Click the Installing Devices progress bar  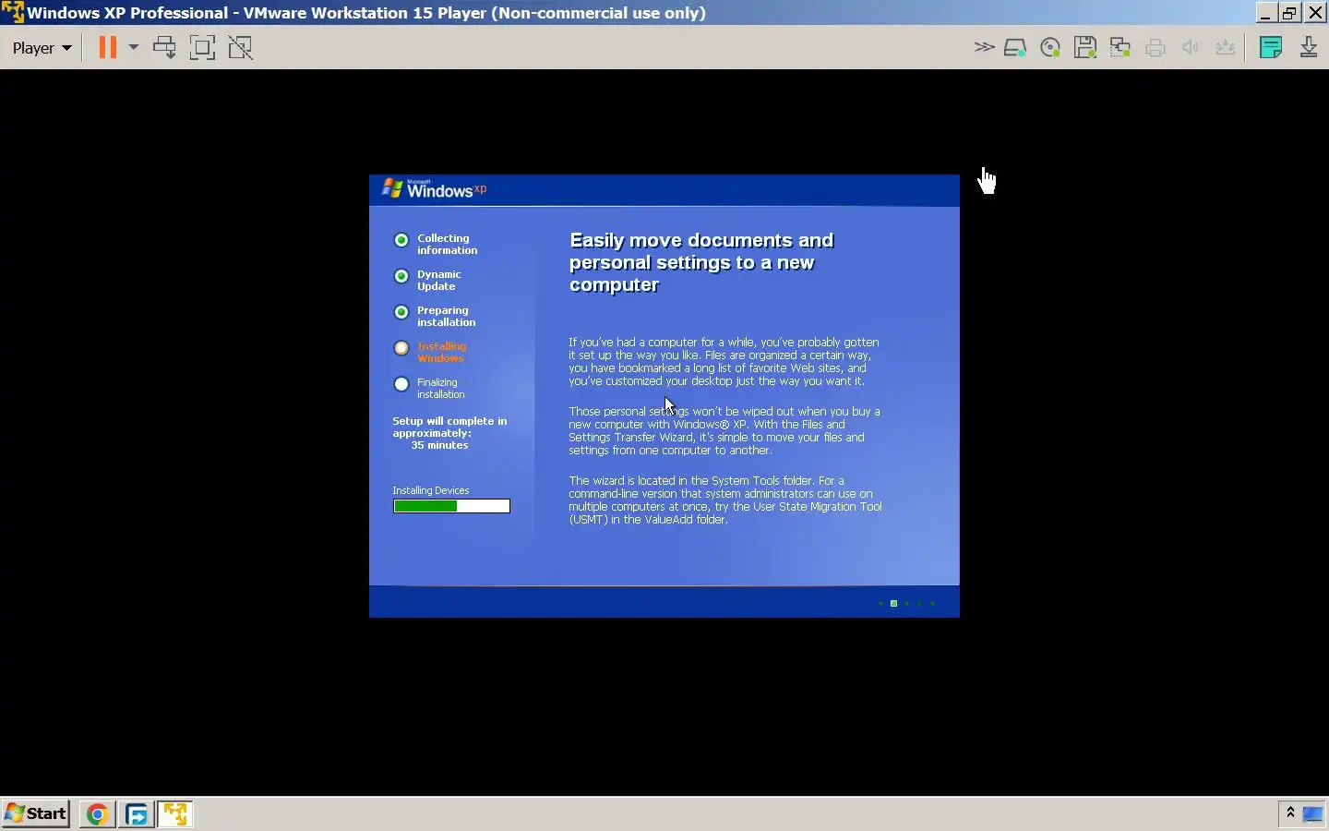pyautogui.click(x=451, y=506)
